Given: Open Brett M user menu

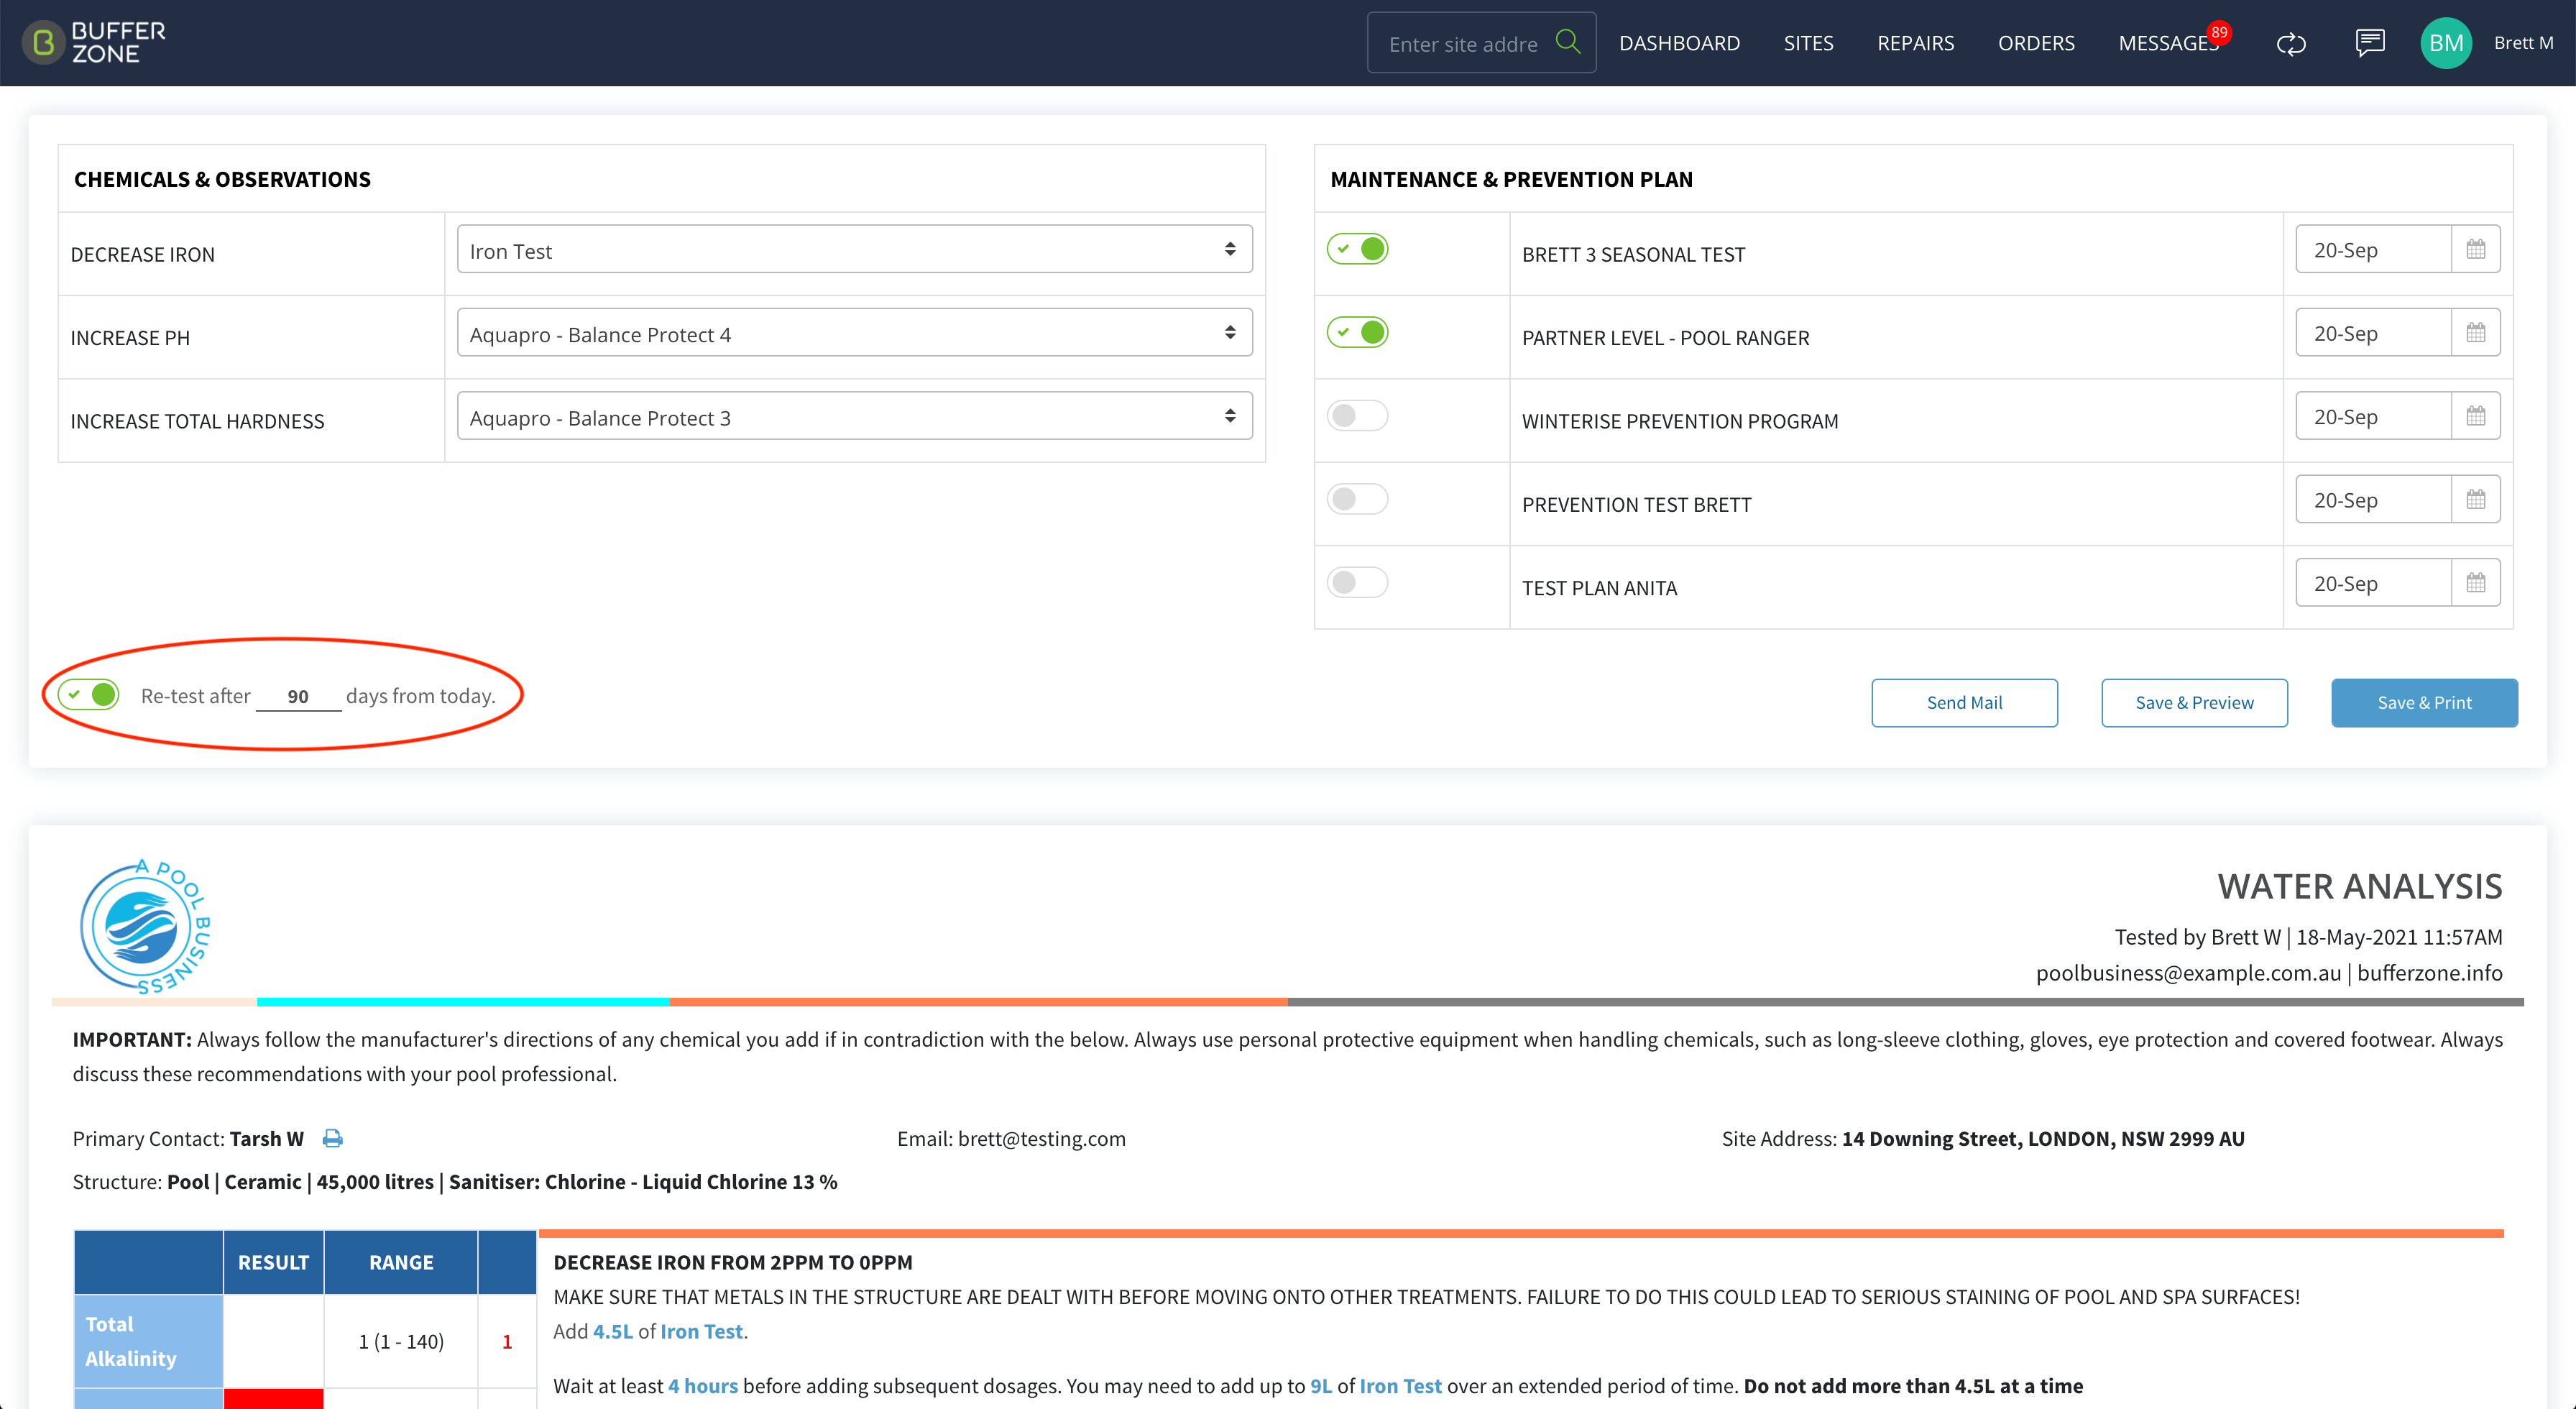Looking at the screenshot, I should tap(2523, 43).
